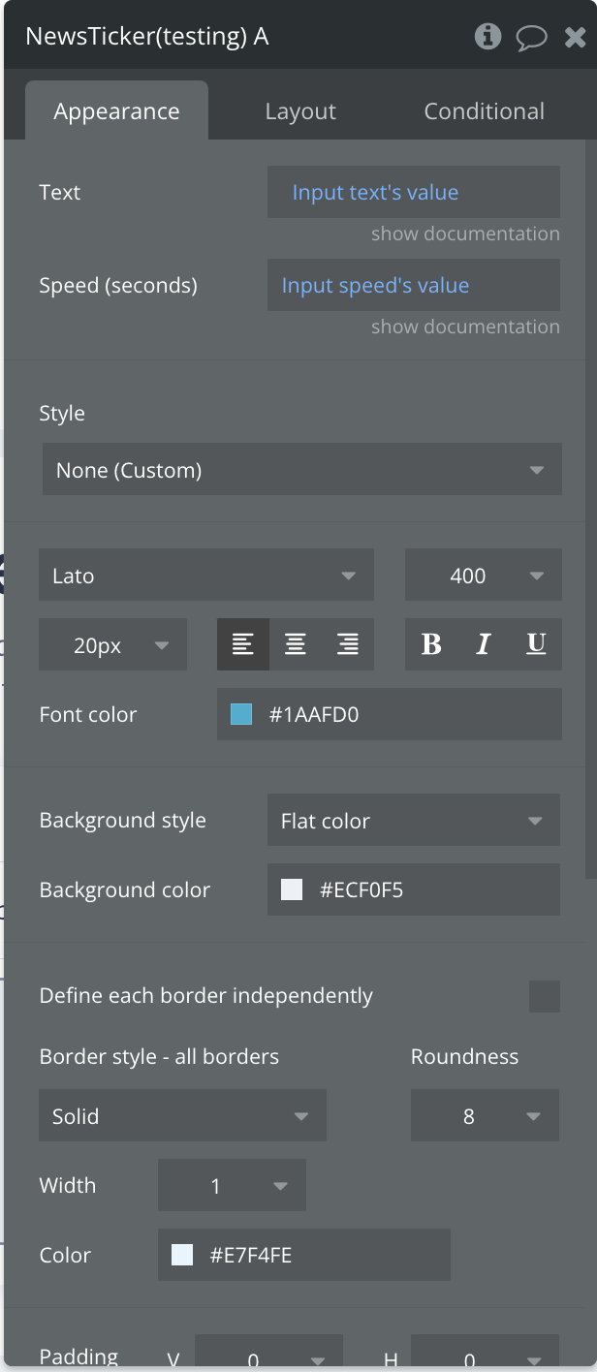Click the info icon in panel header

point(487,37)
